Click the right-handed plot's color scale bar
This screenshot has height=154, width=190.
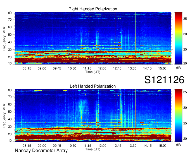click(x=178, y=38)
